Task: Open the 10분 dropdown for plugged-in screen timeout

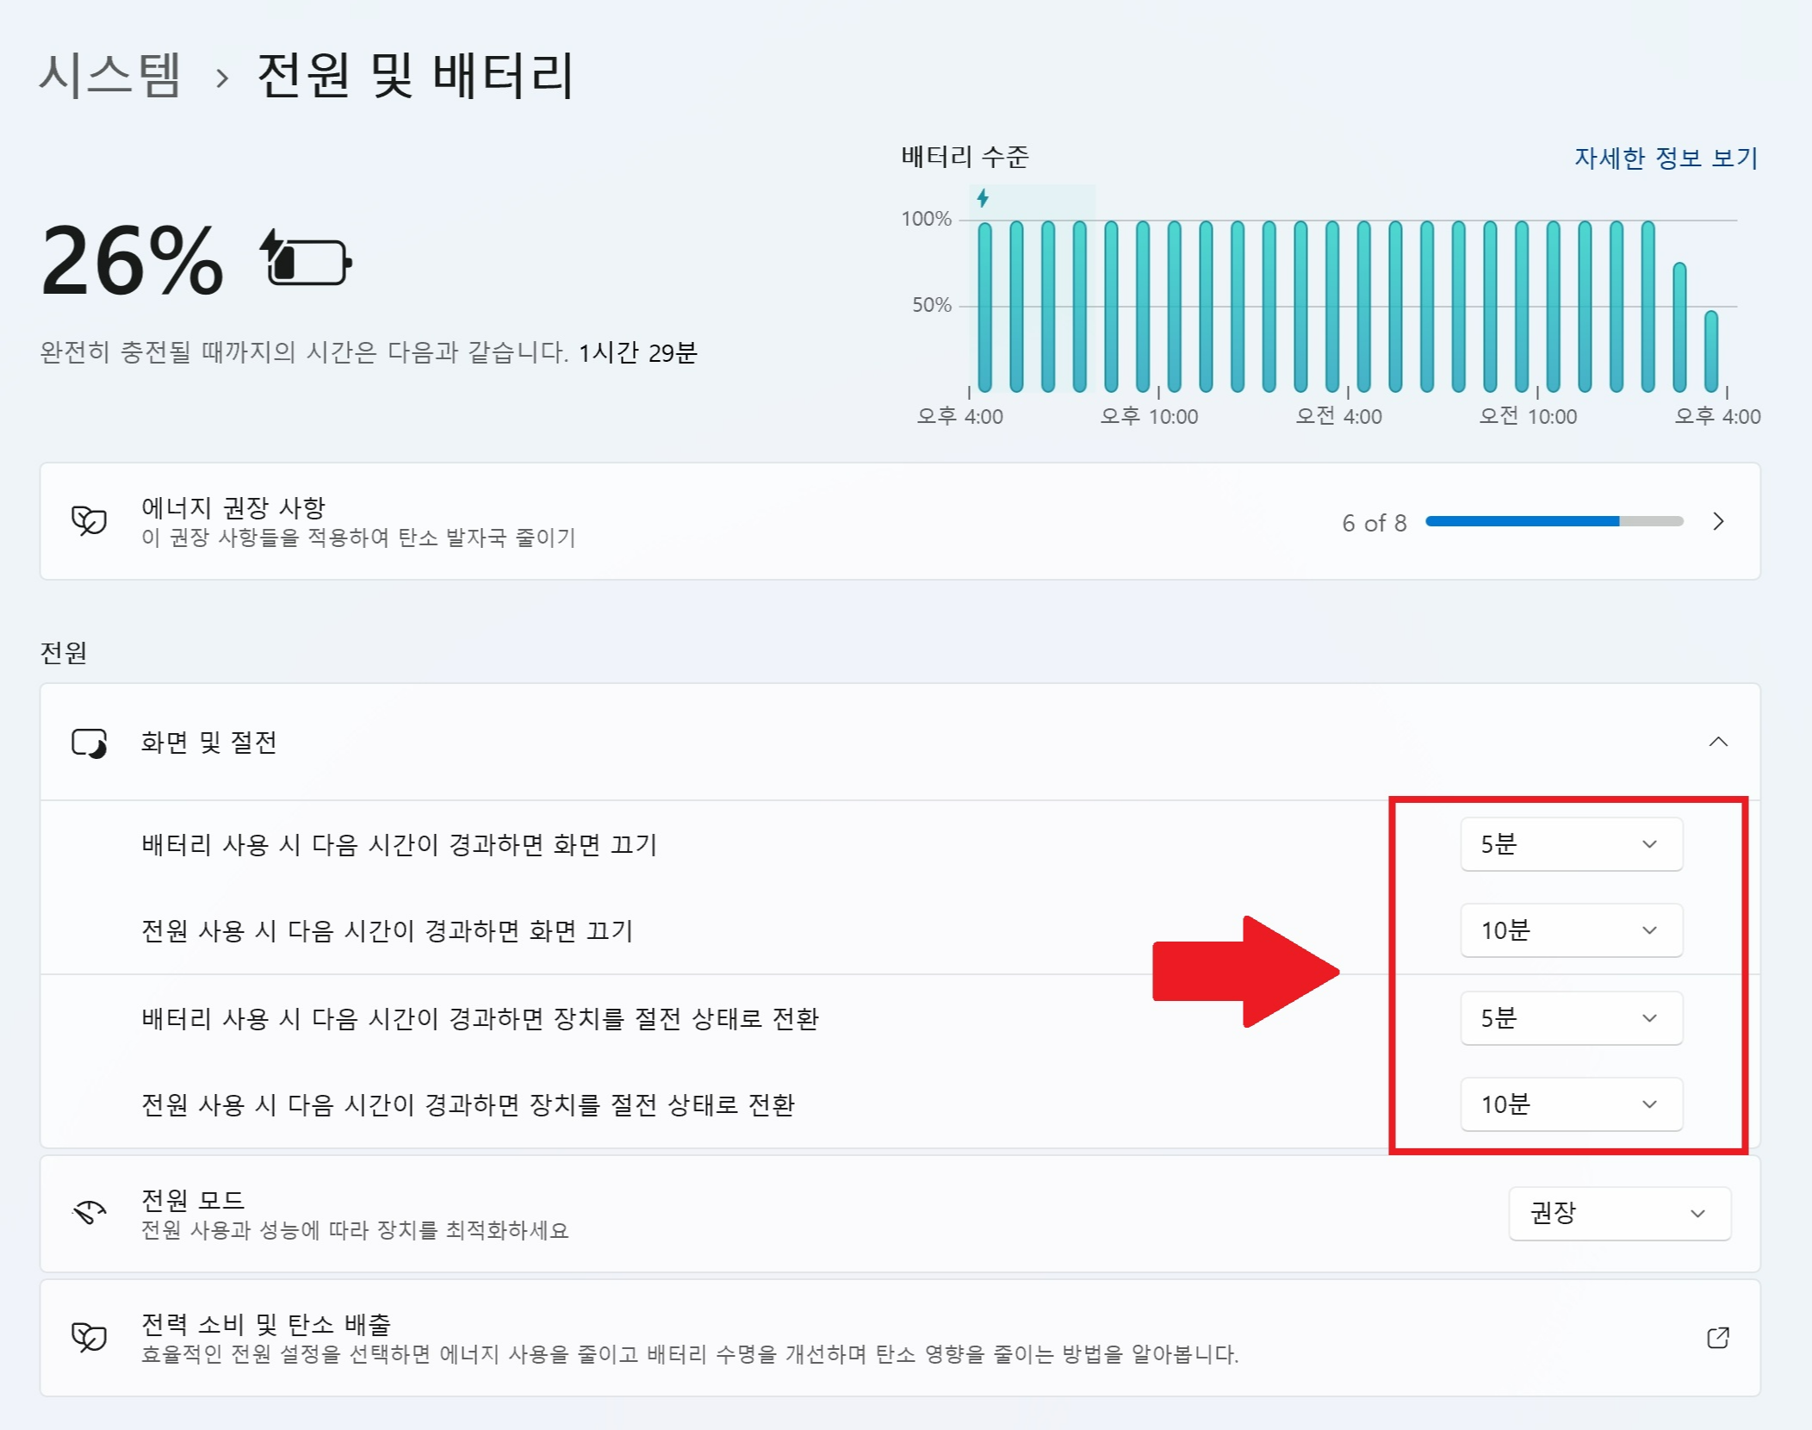Action: pos(1570,930)
